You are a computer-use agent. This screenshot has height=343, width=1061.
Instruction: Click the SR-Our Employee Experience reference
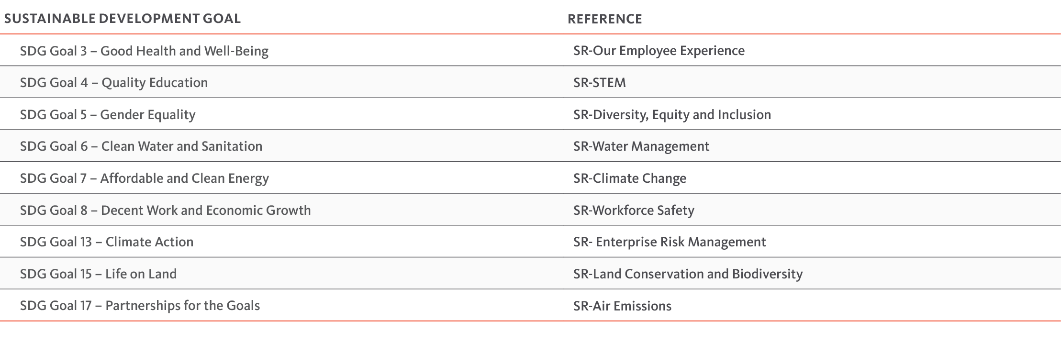[x=659, y=51]
